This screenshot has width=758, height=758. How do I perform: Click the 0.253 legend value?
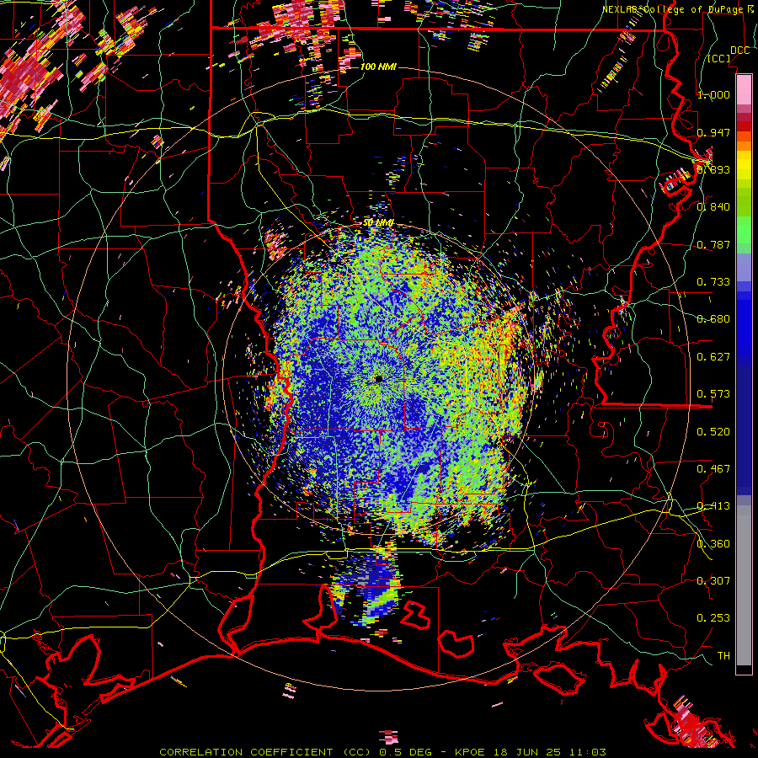pyautogui.click(x=713, y=618)
